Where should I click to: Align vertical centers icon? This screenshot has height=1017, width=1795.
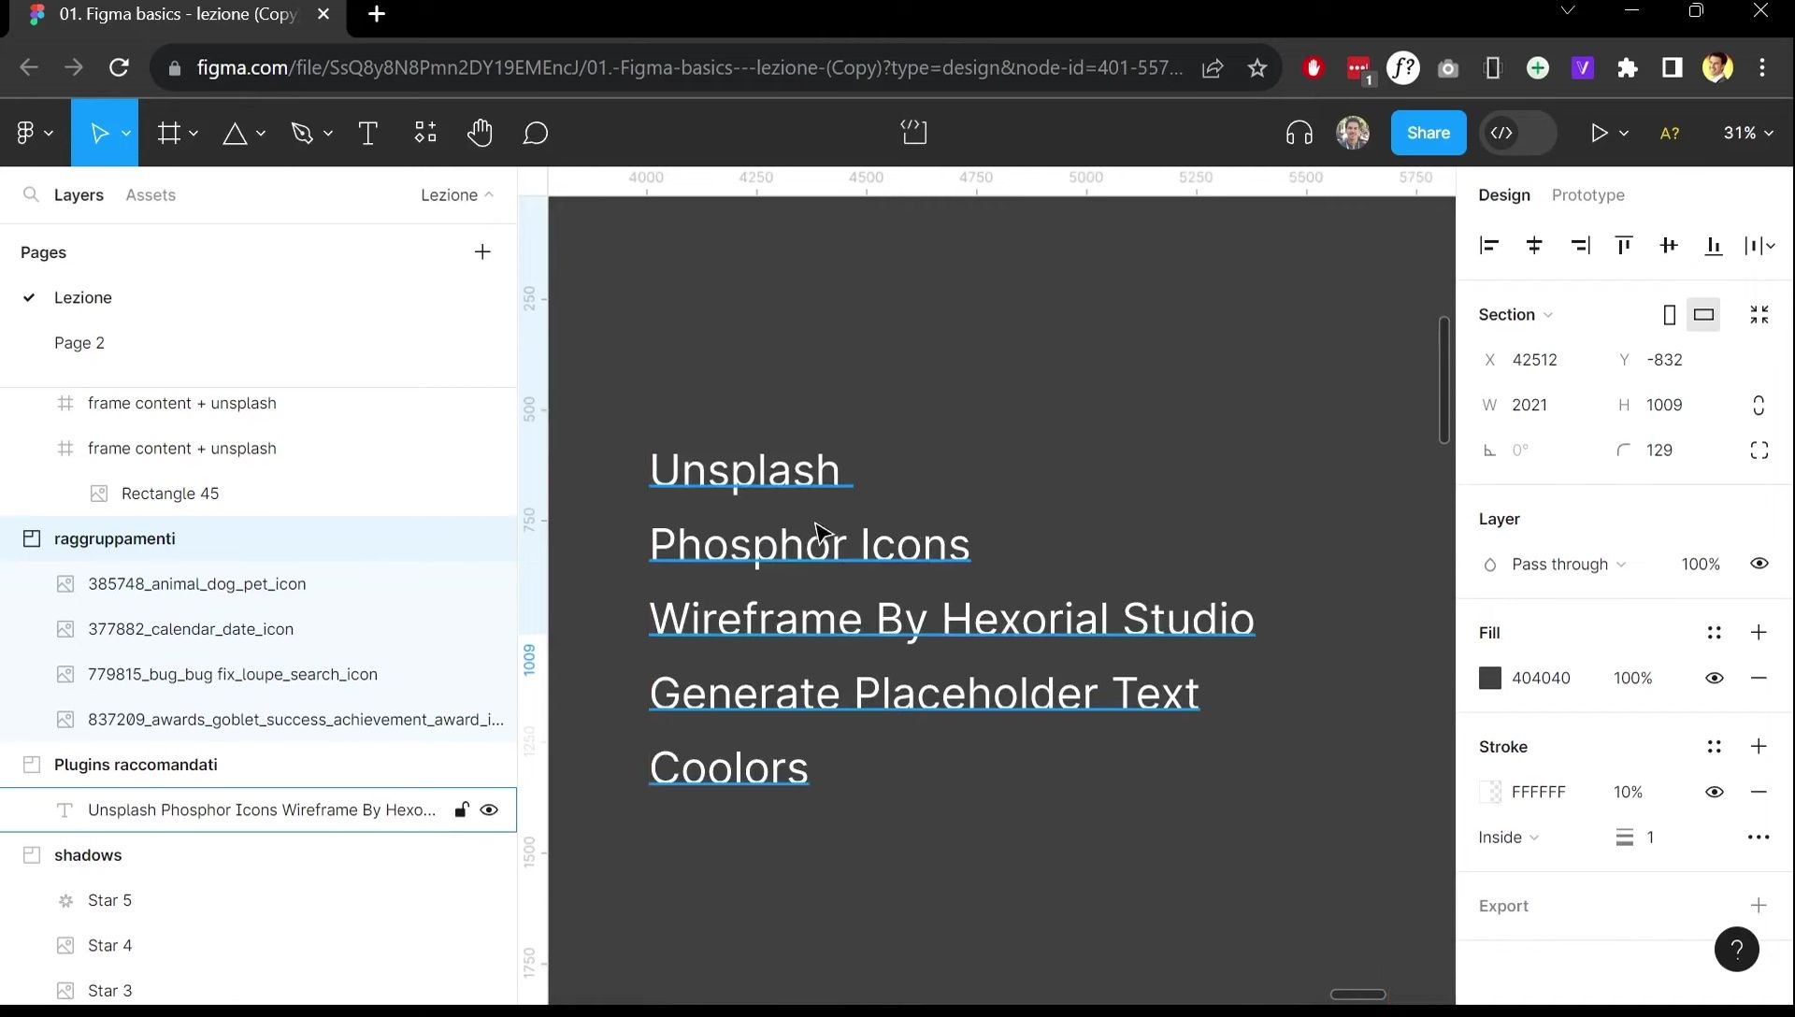click(x=1669, y=245)
